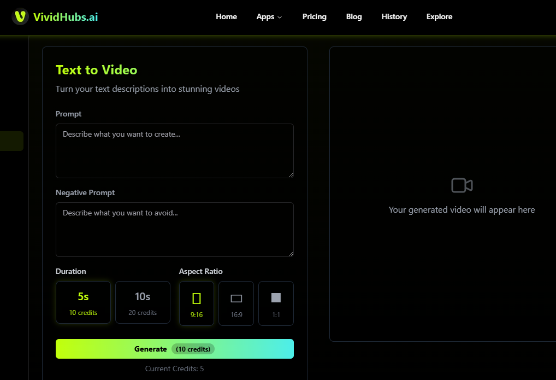Image resolution: width=556 pixels, height=380 pixels.
Task: Select the landscape 16:9 aspect ratio icon
Action: [x=236, y=299]
